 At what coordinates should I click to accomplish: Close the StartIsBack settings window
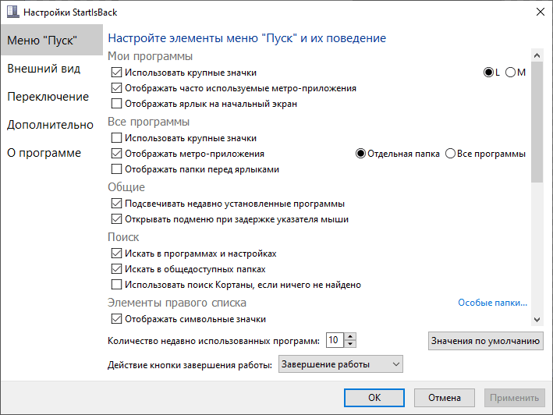[540, 12]
